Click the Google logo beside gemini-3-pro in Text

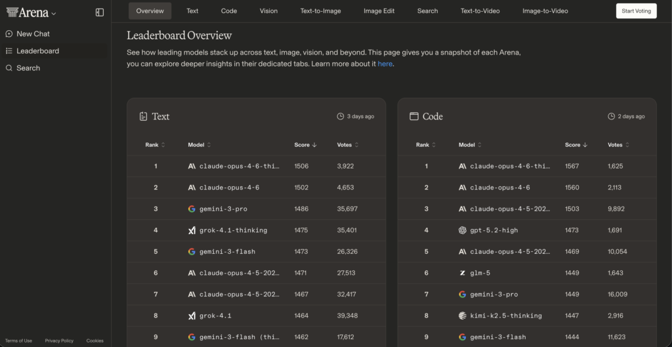pos(192,209)
